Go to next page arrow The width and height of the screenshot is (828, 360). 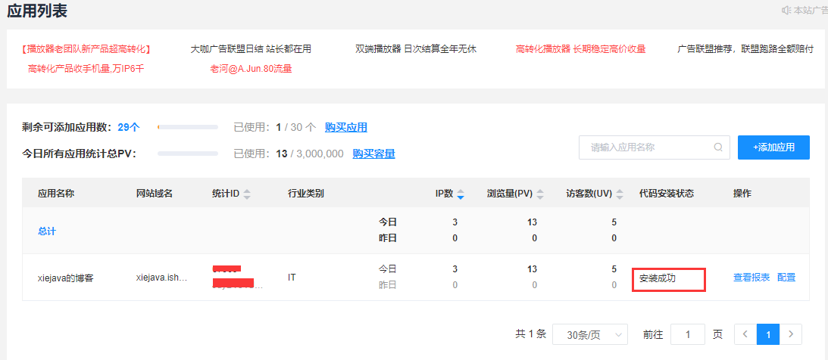click(x=791, y=334)
